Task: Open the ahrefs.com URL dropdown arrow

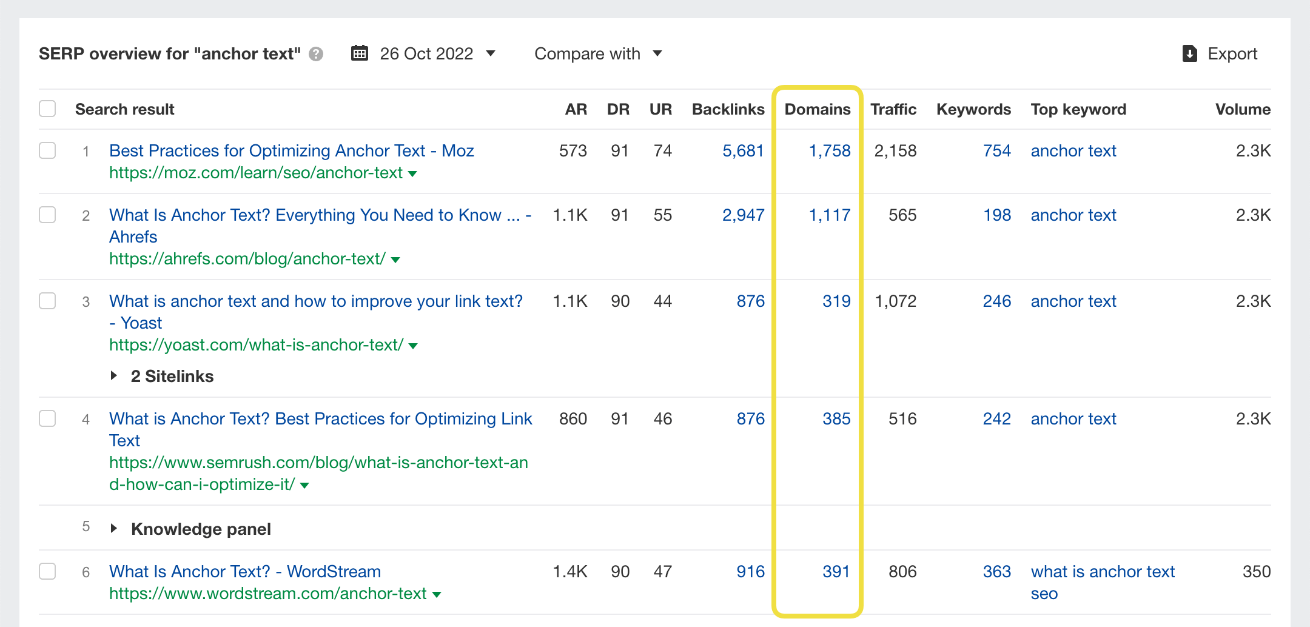Action: click(x=396, y=260)
